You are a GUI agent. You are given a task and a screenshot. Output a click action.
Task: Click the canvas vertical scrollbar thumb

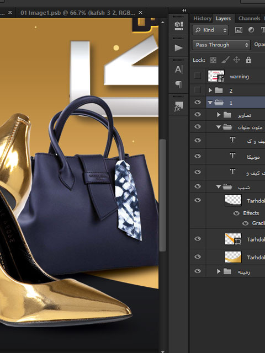click(162, 195)
